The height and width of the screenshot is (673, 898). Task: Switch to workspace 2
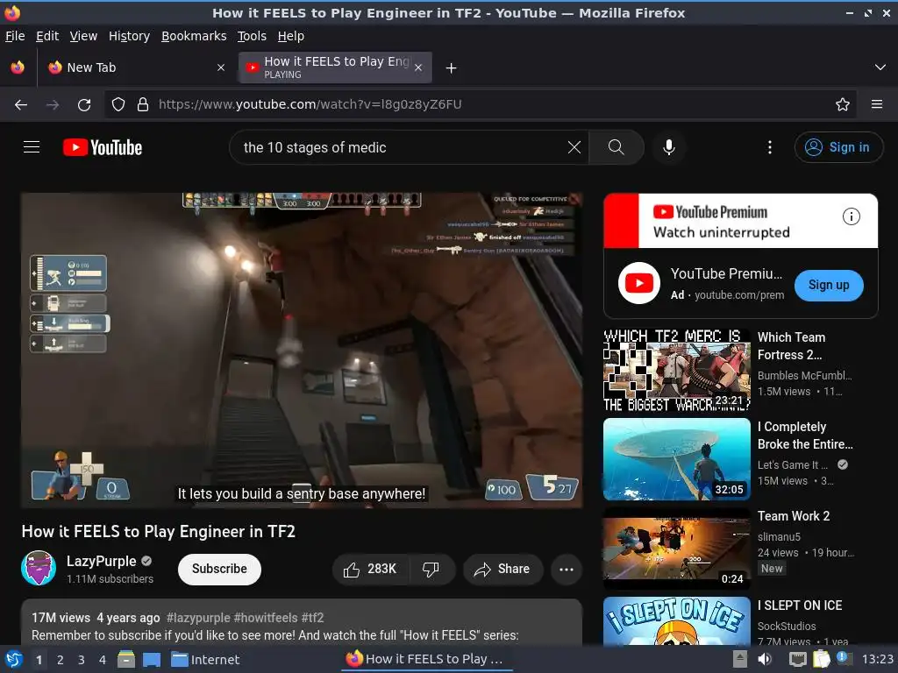click(x=60, y=660)
